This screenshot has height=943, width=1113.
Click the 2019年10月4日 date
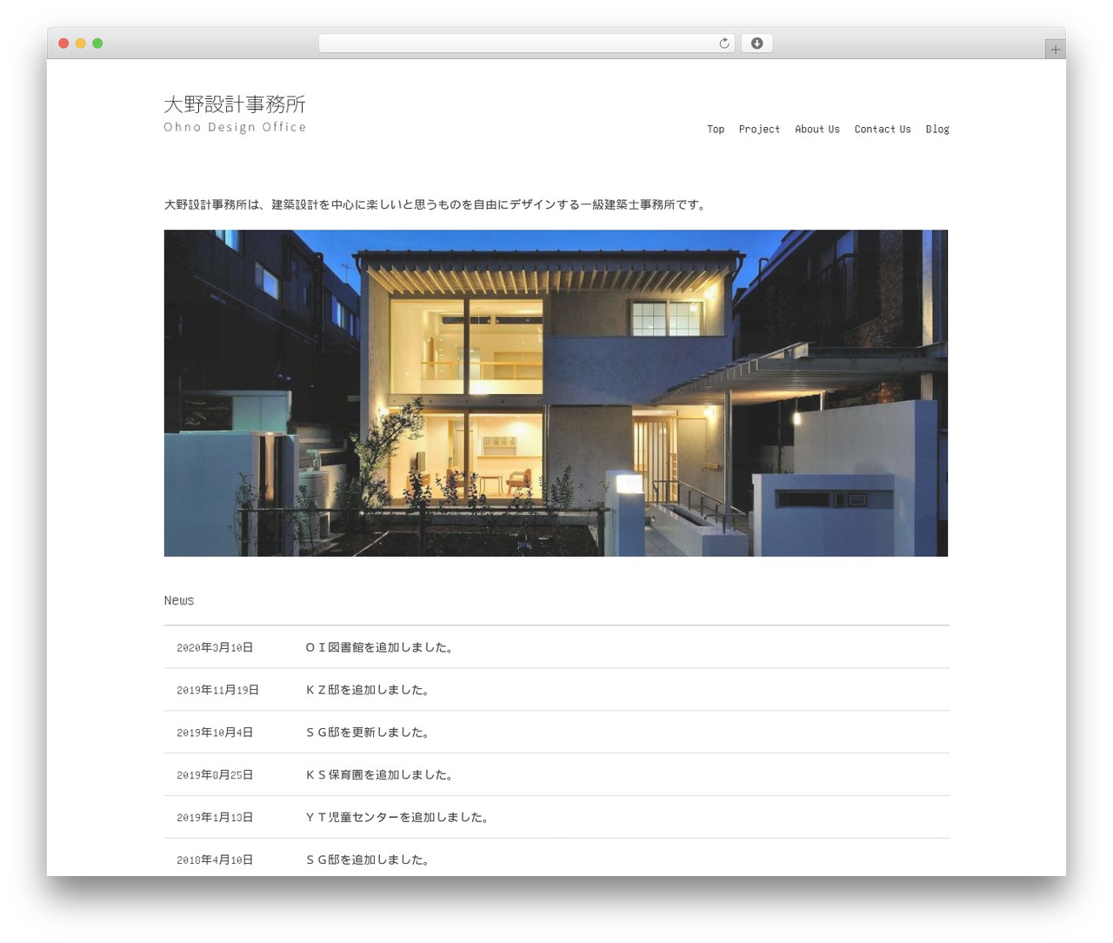215,732
